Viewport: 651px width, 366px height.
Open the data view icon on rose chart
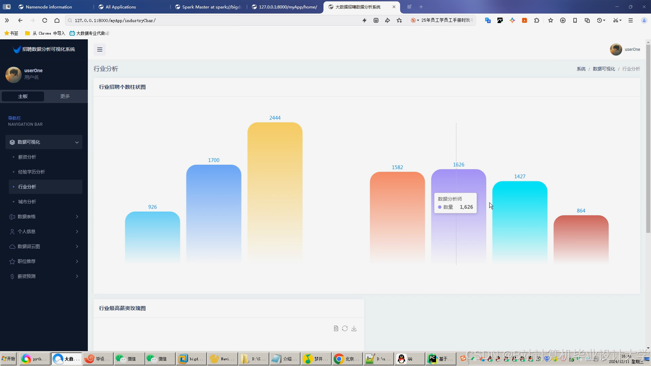pos(336,328)
